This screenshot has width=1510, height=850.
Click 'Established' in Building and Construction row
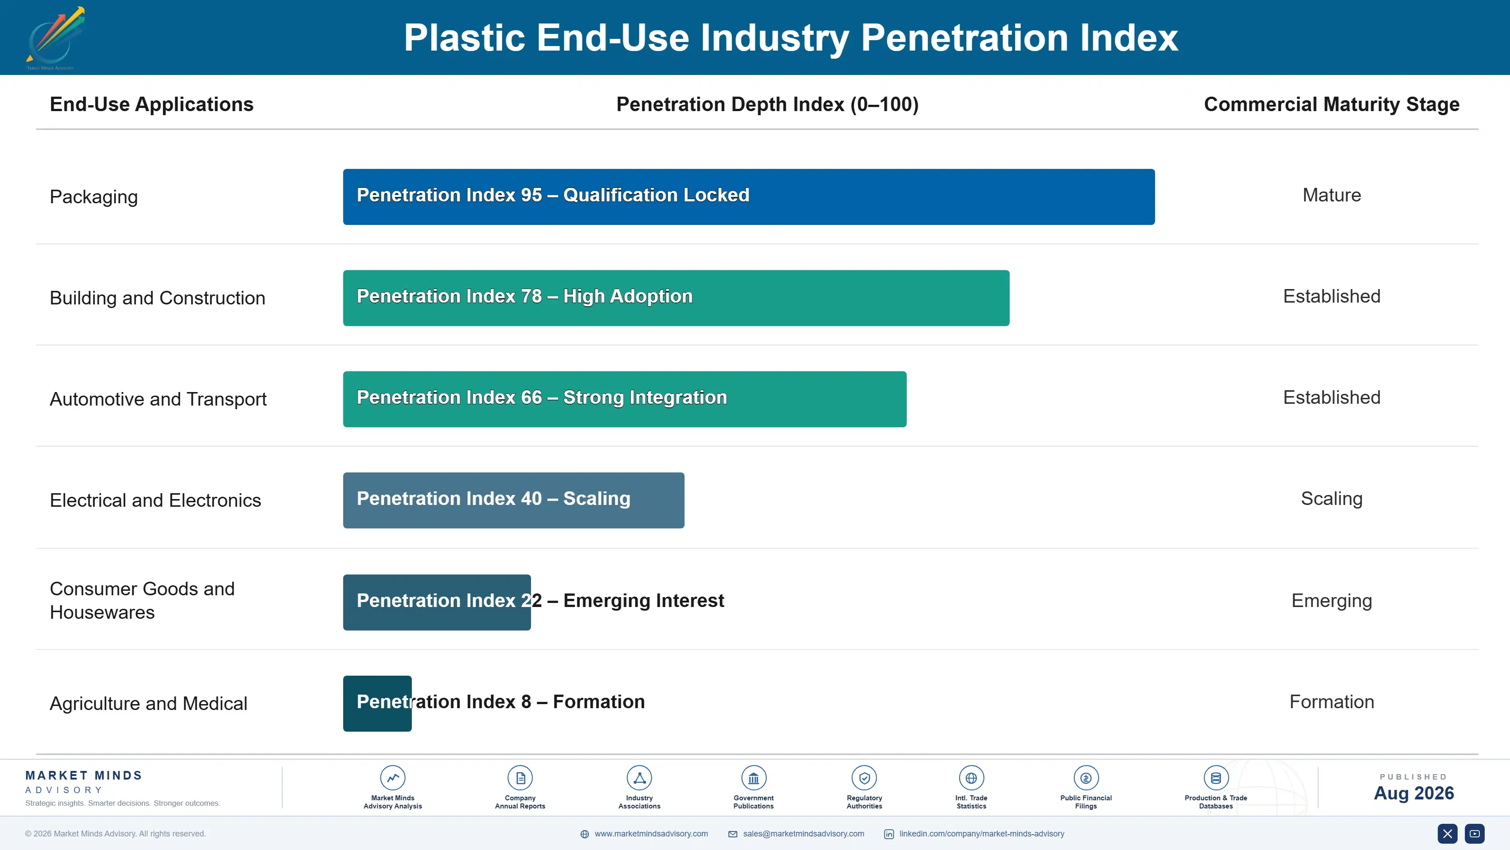point(1332,296)
